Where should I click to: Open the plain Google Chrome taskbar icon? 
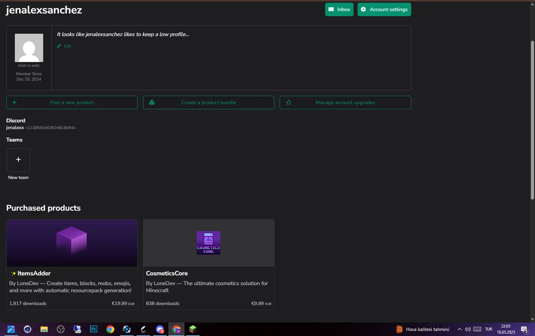coord(110,329)
